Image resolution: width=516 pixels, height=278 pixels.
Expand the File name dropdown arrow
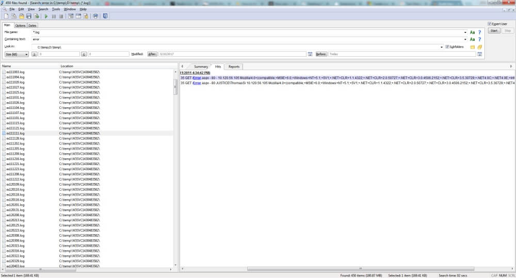(x=465, y=32)
